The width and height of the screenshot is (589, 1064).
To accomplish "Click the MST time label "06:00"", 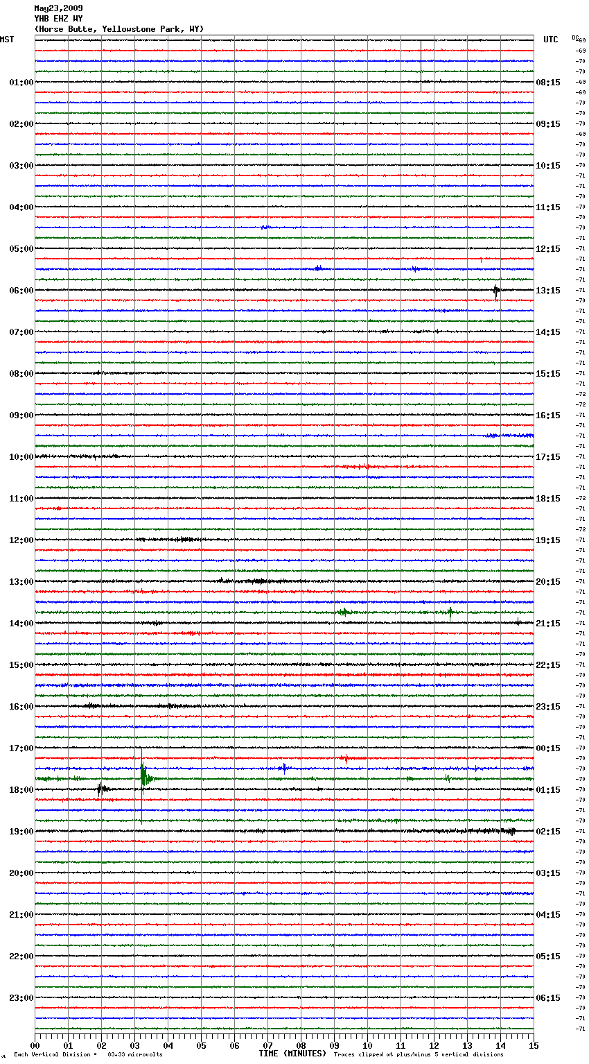I will (x=21, y=291).
